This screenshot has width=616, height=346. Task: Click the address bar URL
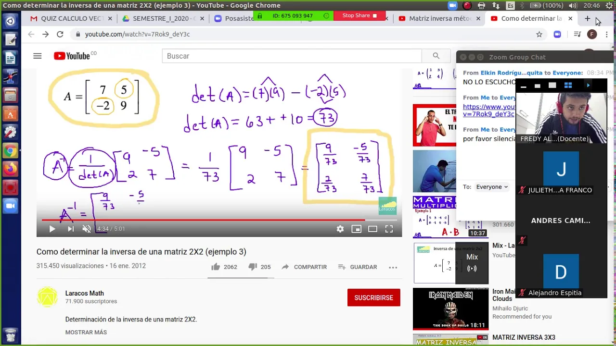(138, 34)
